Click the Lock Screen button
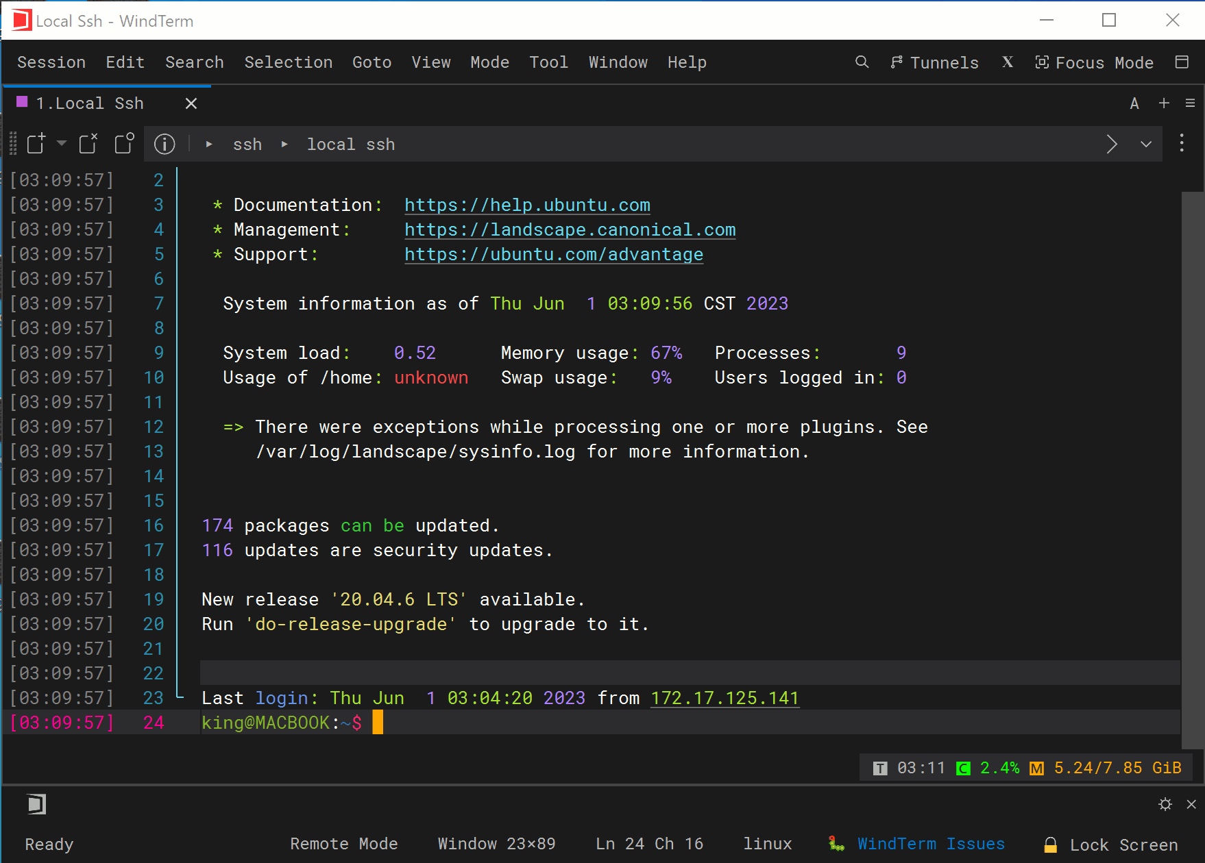Viewport: 1205px width, 863px height. pyautogui.click(x=1124, y=845)
